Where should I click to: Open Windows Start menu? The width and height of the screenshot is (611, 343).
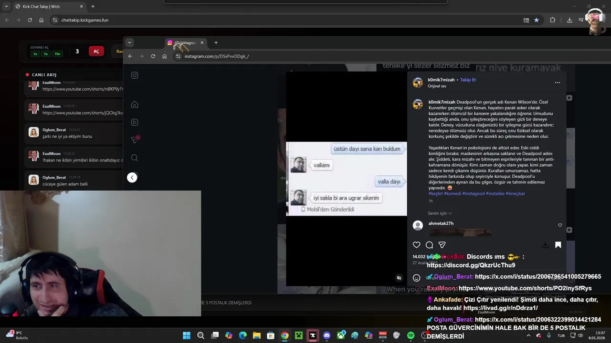[187, 335]
